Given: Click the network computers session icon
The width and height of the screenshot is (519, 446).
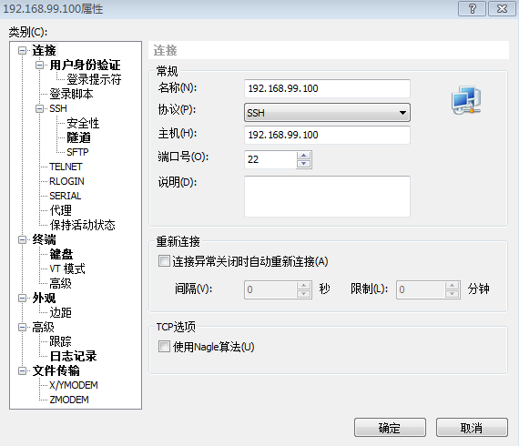Looking at the screenshot, I should point(466,100).
